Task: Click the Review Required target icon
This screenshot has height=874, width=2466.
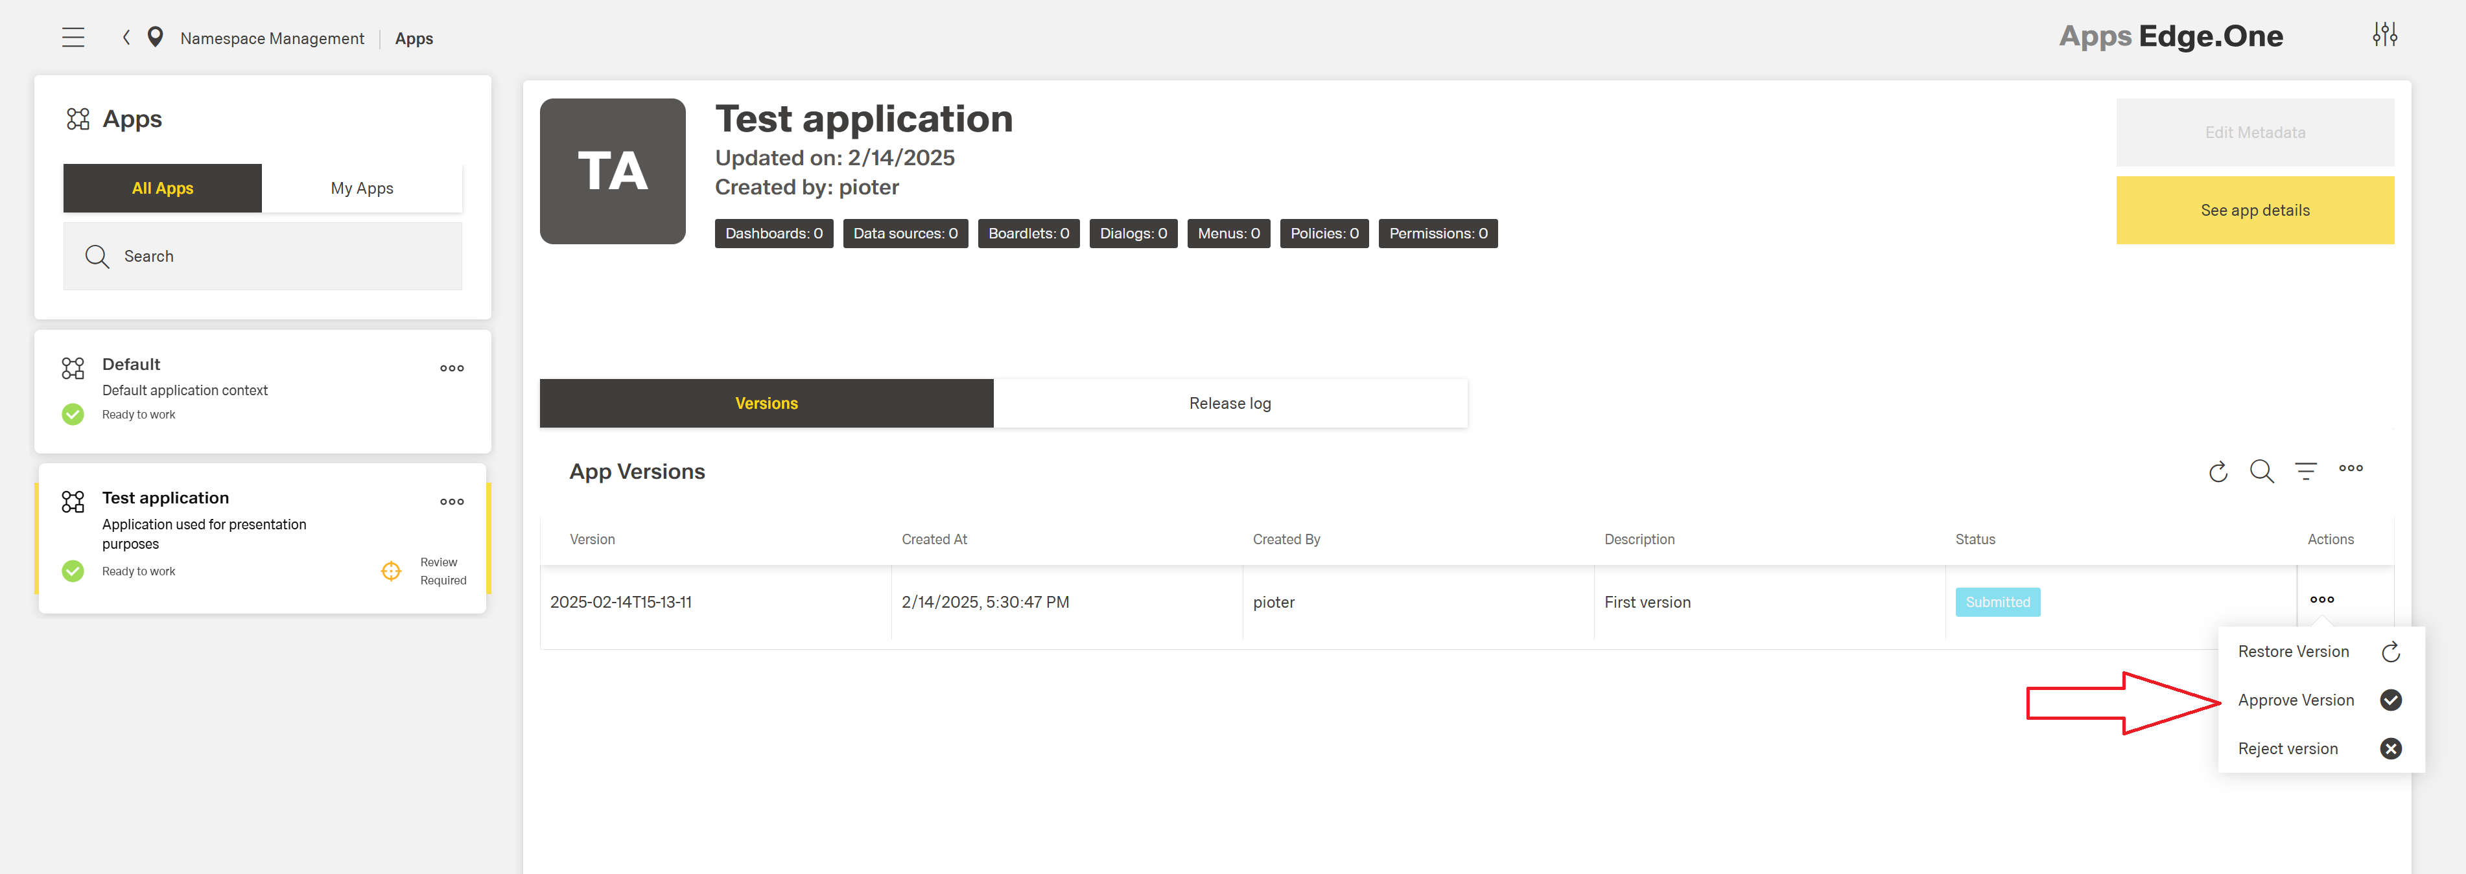Action: tap(390, 571)
